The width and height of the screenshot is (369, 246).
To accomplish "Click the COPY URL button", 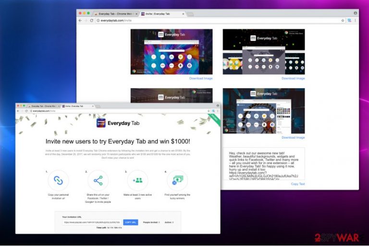I will 131,223.
